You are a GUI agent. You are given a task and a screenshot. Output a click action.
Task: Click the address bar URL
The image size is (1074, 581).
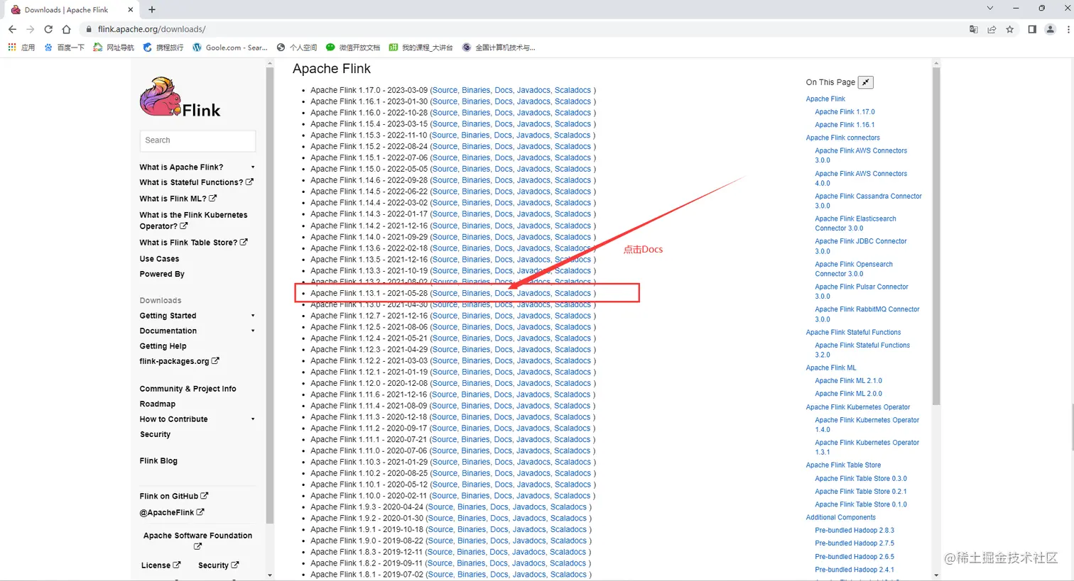pos(151,29)
